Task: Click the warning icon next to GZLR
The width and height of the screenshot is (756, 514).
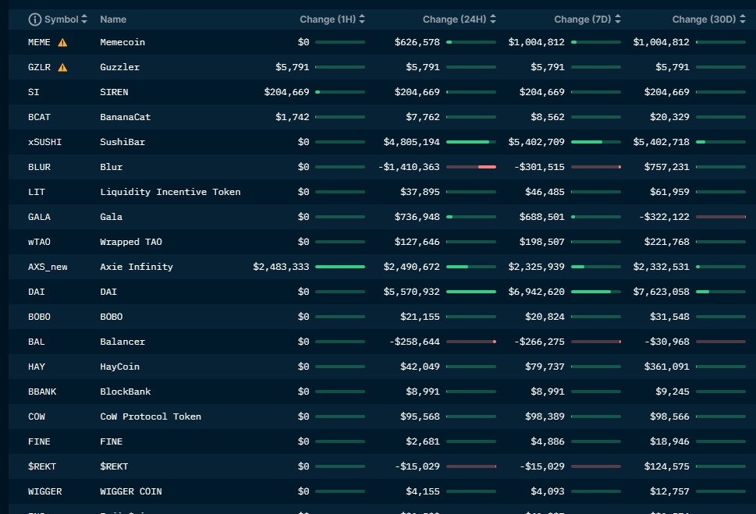Action: coord(62,68)
